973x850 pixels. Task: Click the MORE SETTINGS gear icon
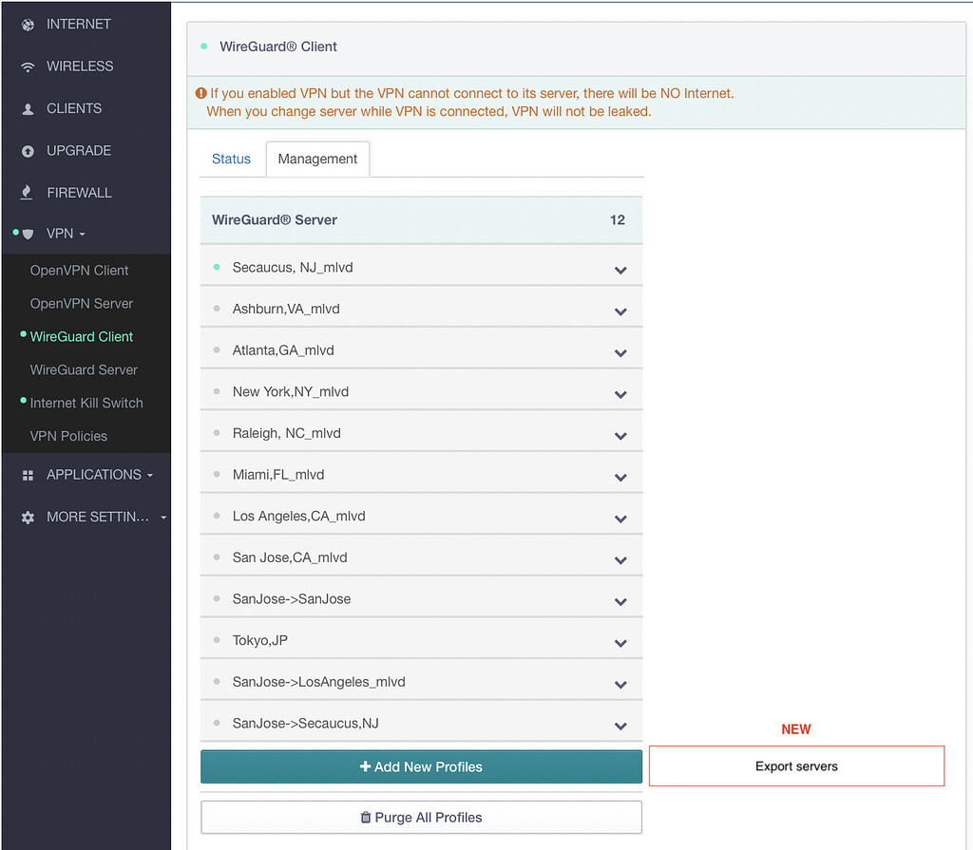pos(29,517)
